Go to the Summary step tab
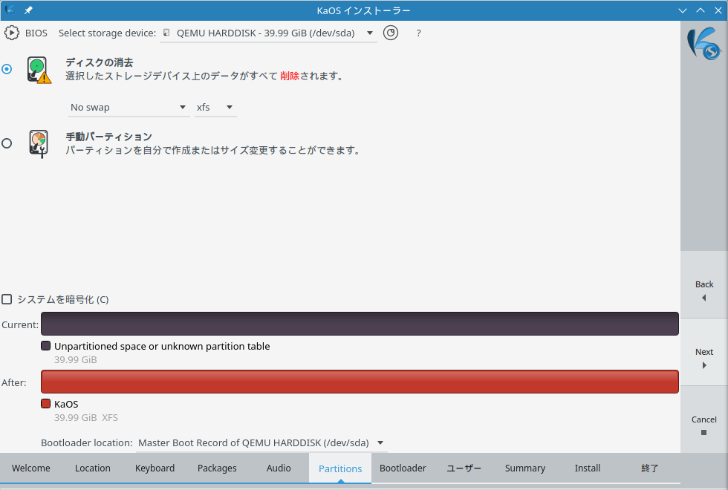728x490 pixels. (x=525, y=468)
